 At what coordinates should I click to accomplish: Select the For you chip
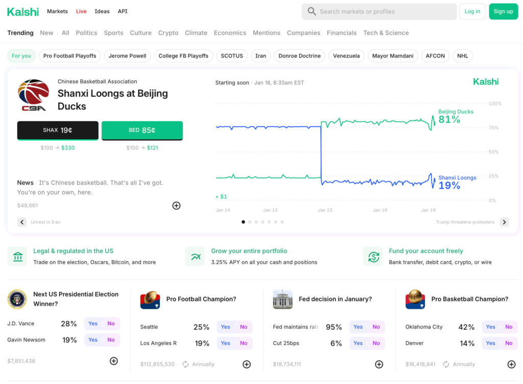click(x=21, y=56)
